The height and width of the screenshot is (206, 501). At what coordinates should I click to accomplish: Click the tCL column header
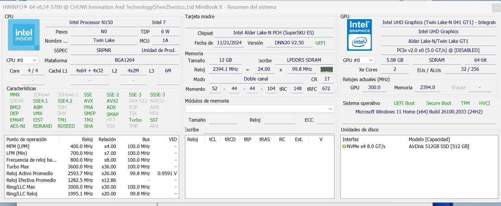[213, 139]
